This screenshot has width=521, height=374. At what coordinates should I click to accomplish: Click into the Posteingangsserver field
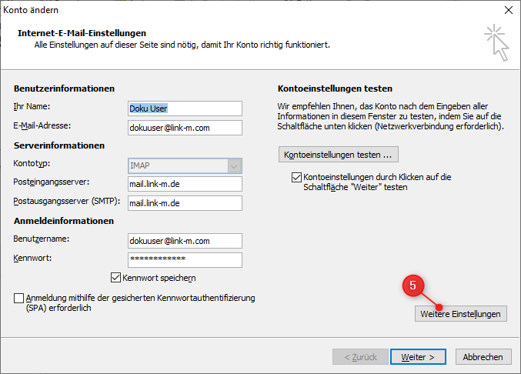click(185, 184)
